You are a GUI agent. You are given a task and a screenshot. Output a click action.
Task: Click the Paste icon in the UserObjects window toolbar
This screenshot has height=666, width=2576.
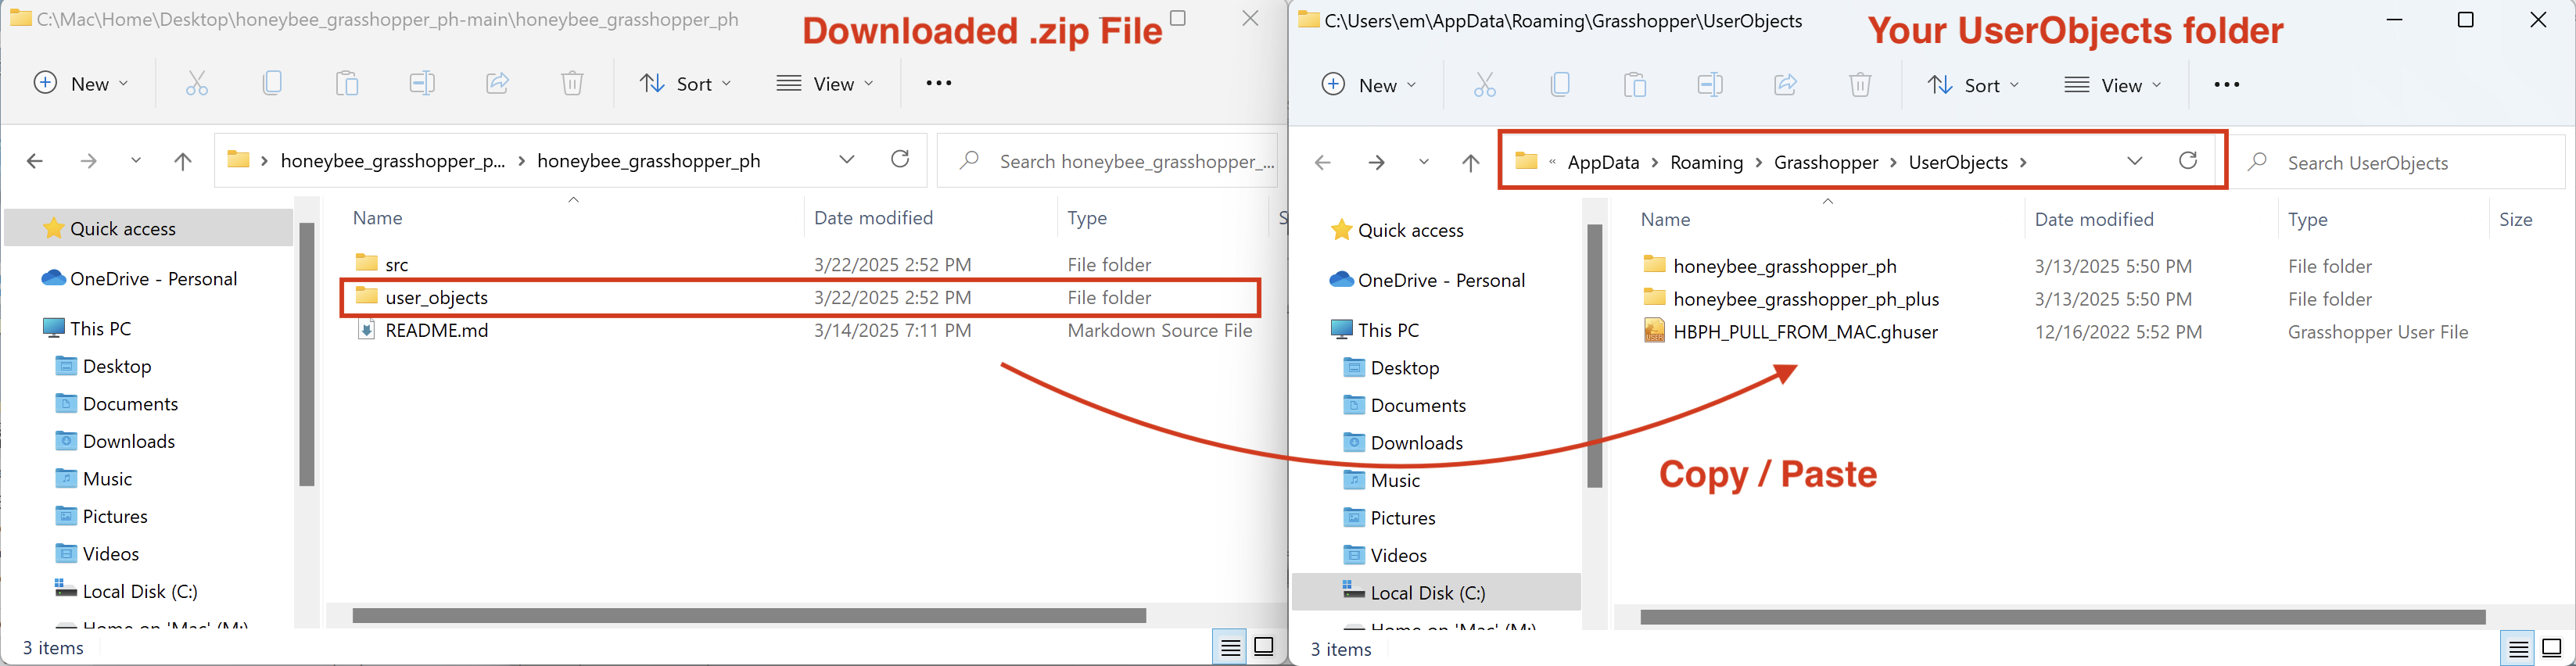(1635, 85)
